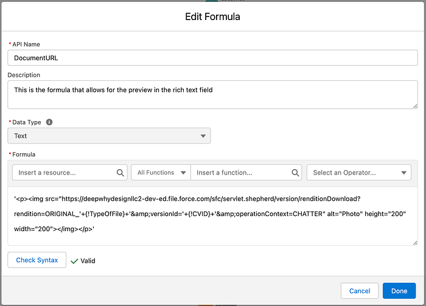Click the Valid syntax status text
The height and width of the screenshot is (306, 426).
coord(88,261)
